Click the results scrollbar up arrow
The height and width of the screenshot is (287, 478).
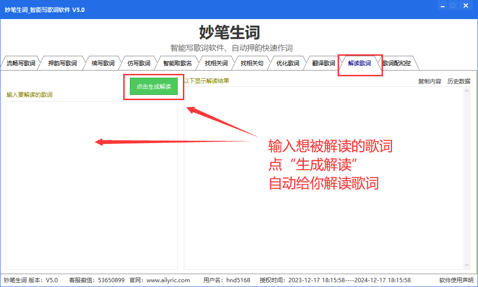467,91
